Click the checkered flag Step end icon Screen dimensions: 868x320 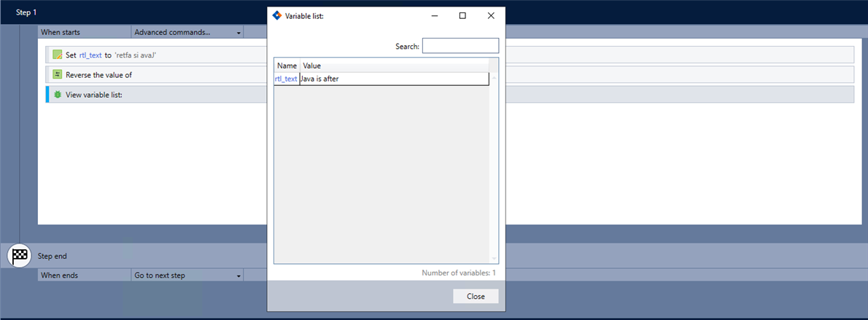tap(20, 256)
